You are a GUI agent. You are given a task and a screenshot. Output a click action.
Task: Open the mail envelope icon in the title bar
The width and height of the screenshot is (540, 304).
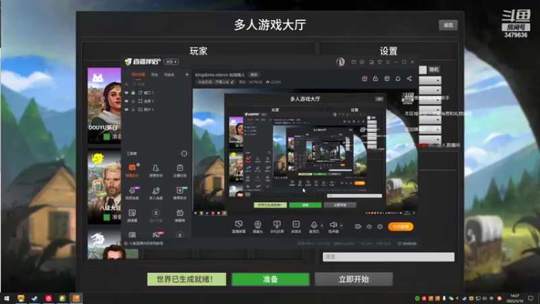354,62
